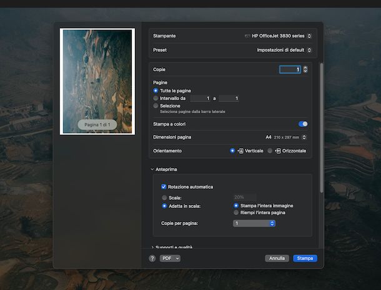Click the Pagina 1 di 1 label
The image size is (381, 290).
pos(97,125)
